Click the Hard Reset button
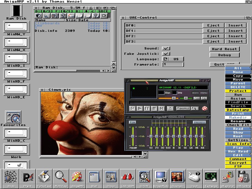The image size is (252, 189). [224, 49]
